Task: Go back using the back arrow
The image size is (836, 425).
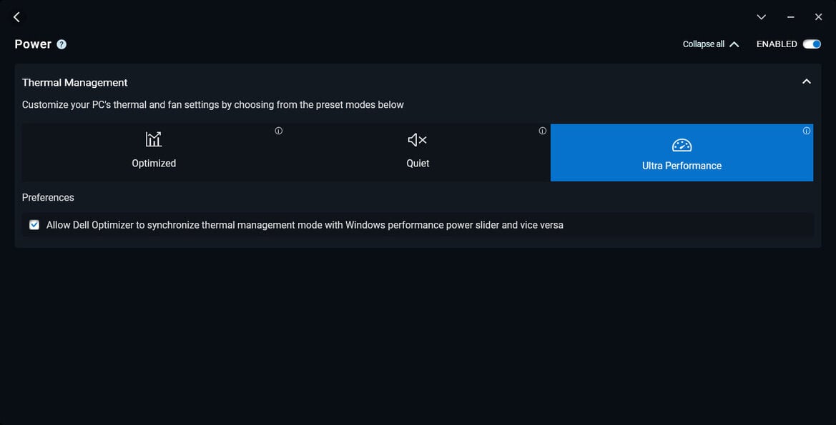Action: 16,17
